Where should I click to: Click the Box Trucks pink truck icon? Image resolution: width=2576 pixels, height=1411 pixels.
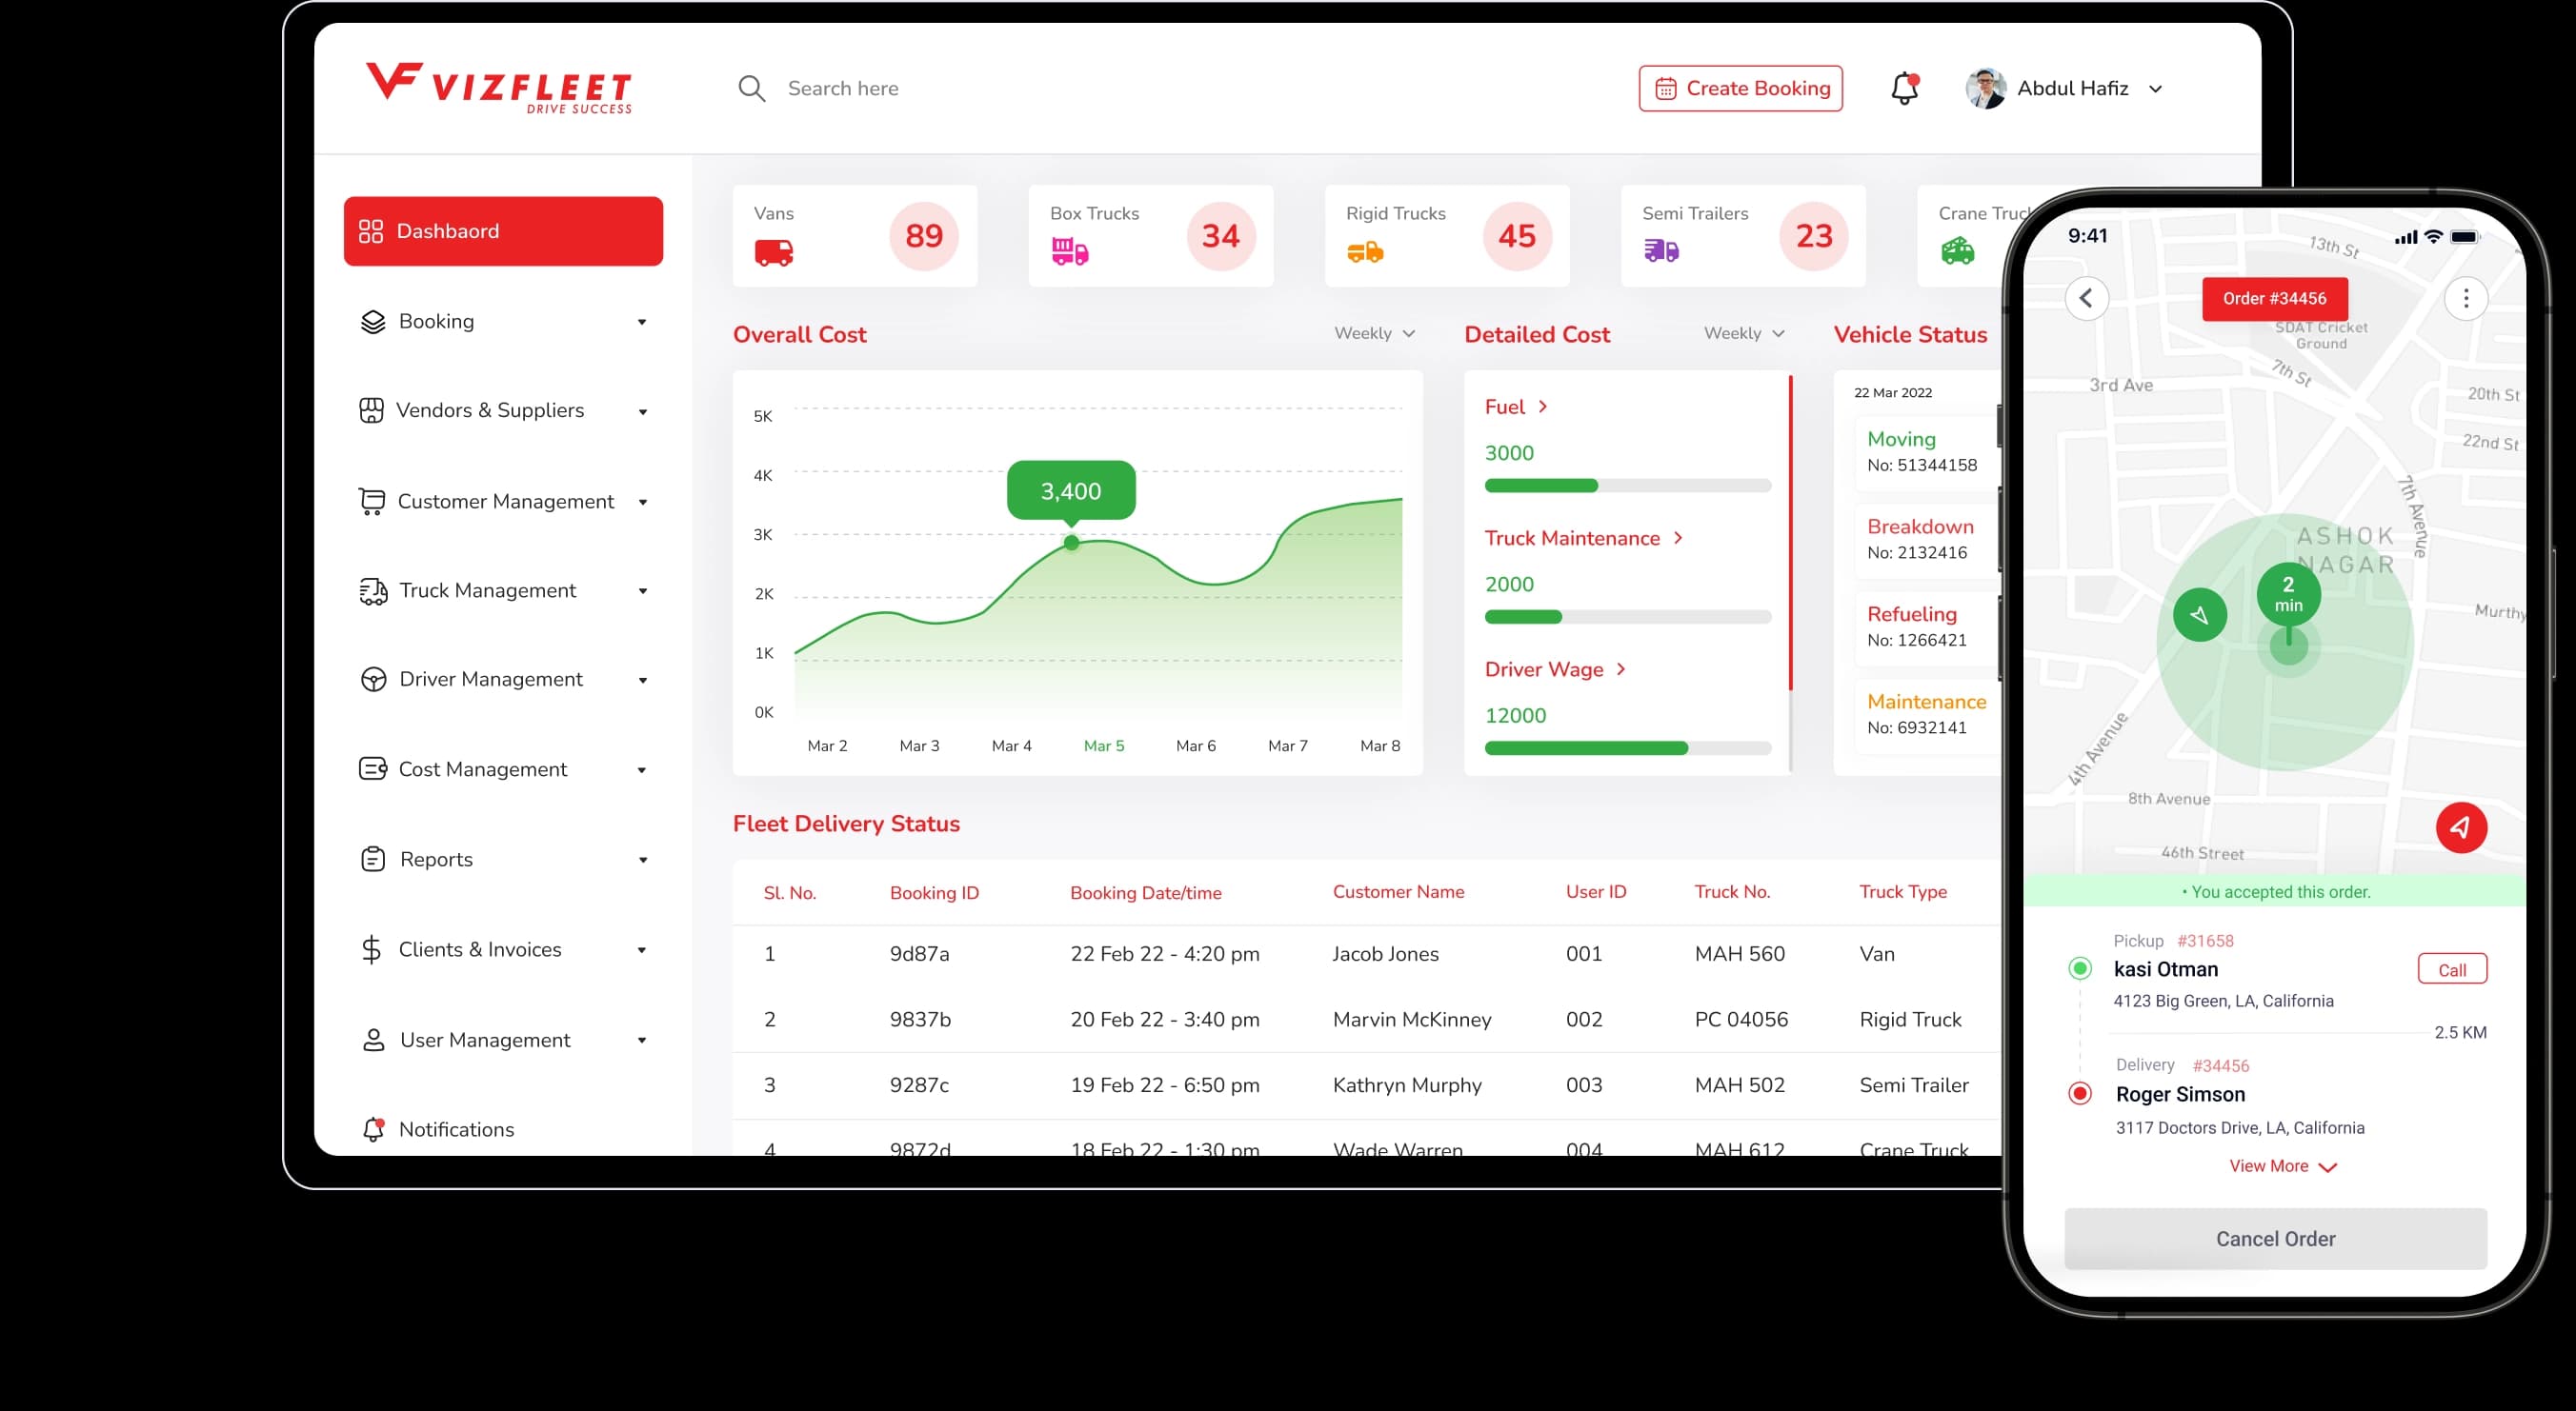1069,250
